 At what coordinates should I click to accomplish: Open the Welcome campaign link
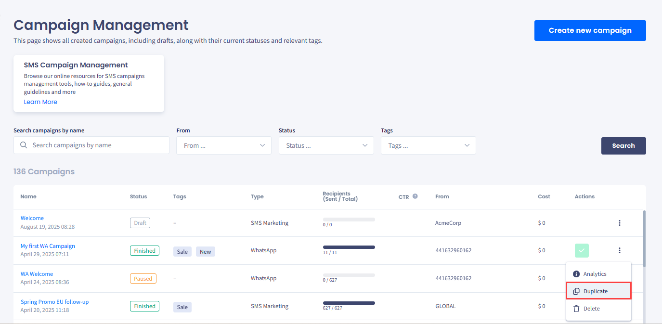(32, 218)
